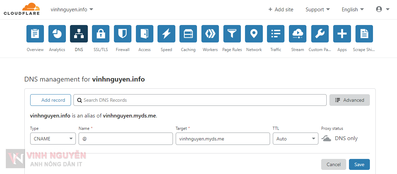The image size is (397, 174).
Task: Open the user account avatar menu
Action: [383, 9]
